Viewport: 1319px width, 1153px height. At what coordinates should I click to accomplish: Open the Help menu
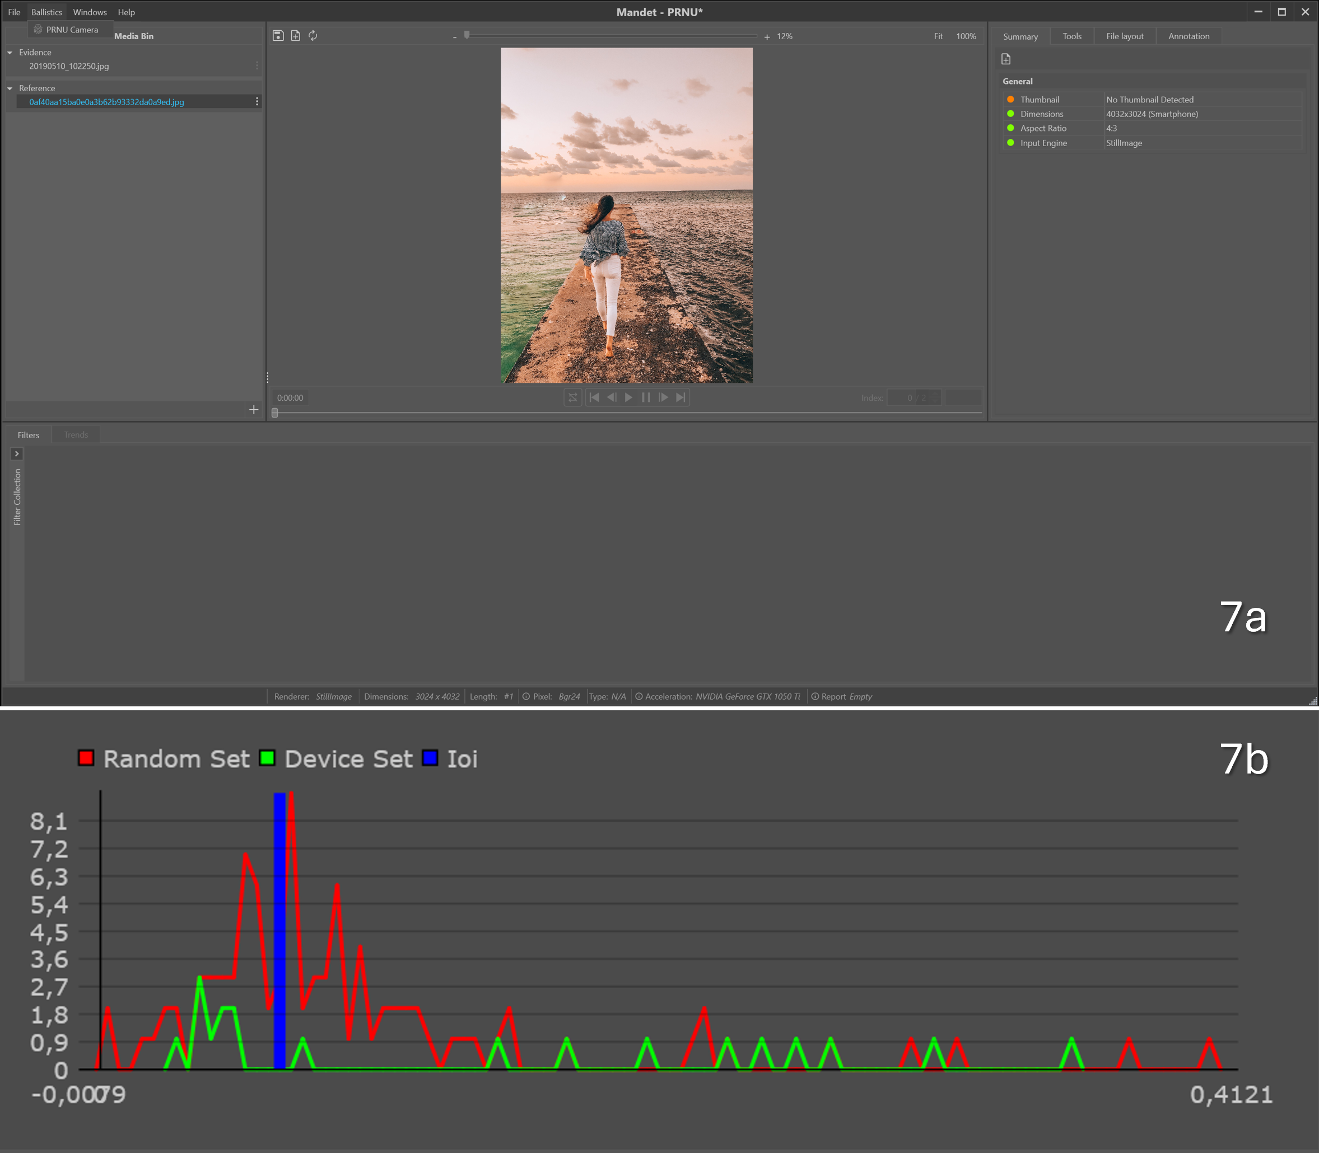(x=126, y=12)
